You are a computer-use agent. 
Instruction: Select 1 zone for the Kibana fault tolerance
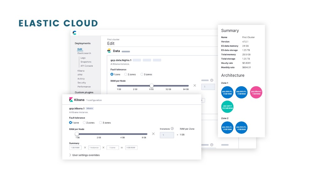click(x=71, y=122)
